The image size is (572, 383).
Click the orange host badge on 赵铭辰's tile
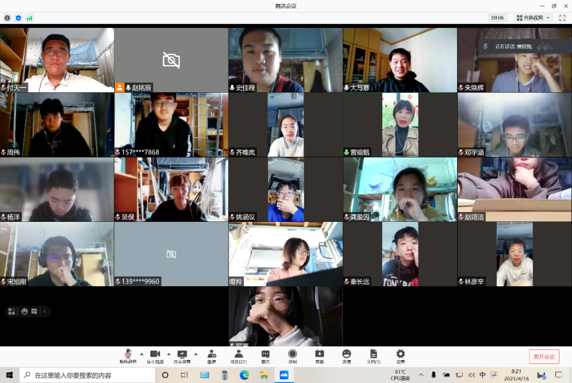pyautogui.click(x=119, y=87)
